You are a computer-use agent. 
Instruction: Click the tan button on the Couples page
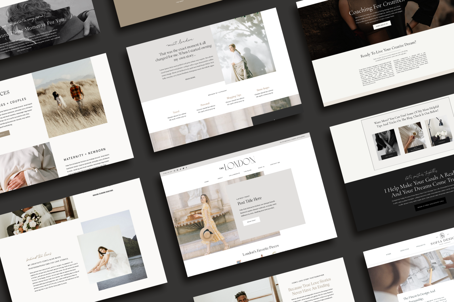point(4,134)
